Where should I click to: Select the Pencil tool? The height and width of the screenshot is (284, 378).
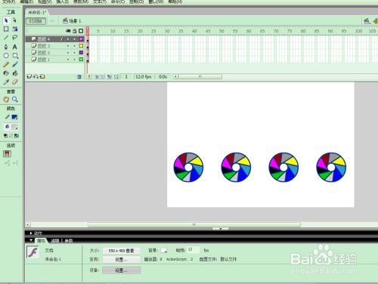point(6,64)
